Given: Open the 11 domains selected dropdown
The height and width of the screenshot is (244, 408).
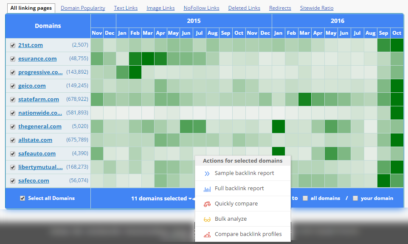Looking at the screenshot, I should pyautogui.click(x=161, y=199).
